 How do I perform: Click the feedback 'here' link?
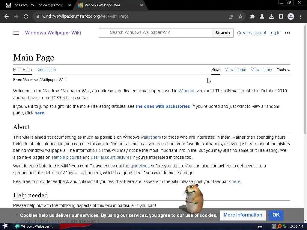coord(236,182)
